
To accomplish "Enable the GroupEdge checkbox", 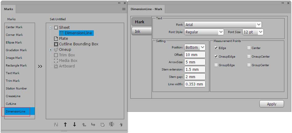I will tap(216, 65).
